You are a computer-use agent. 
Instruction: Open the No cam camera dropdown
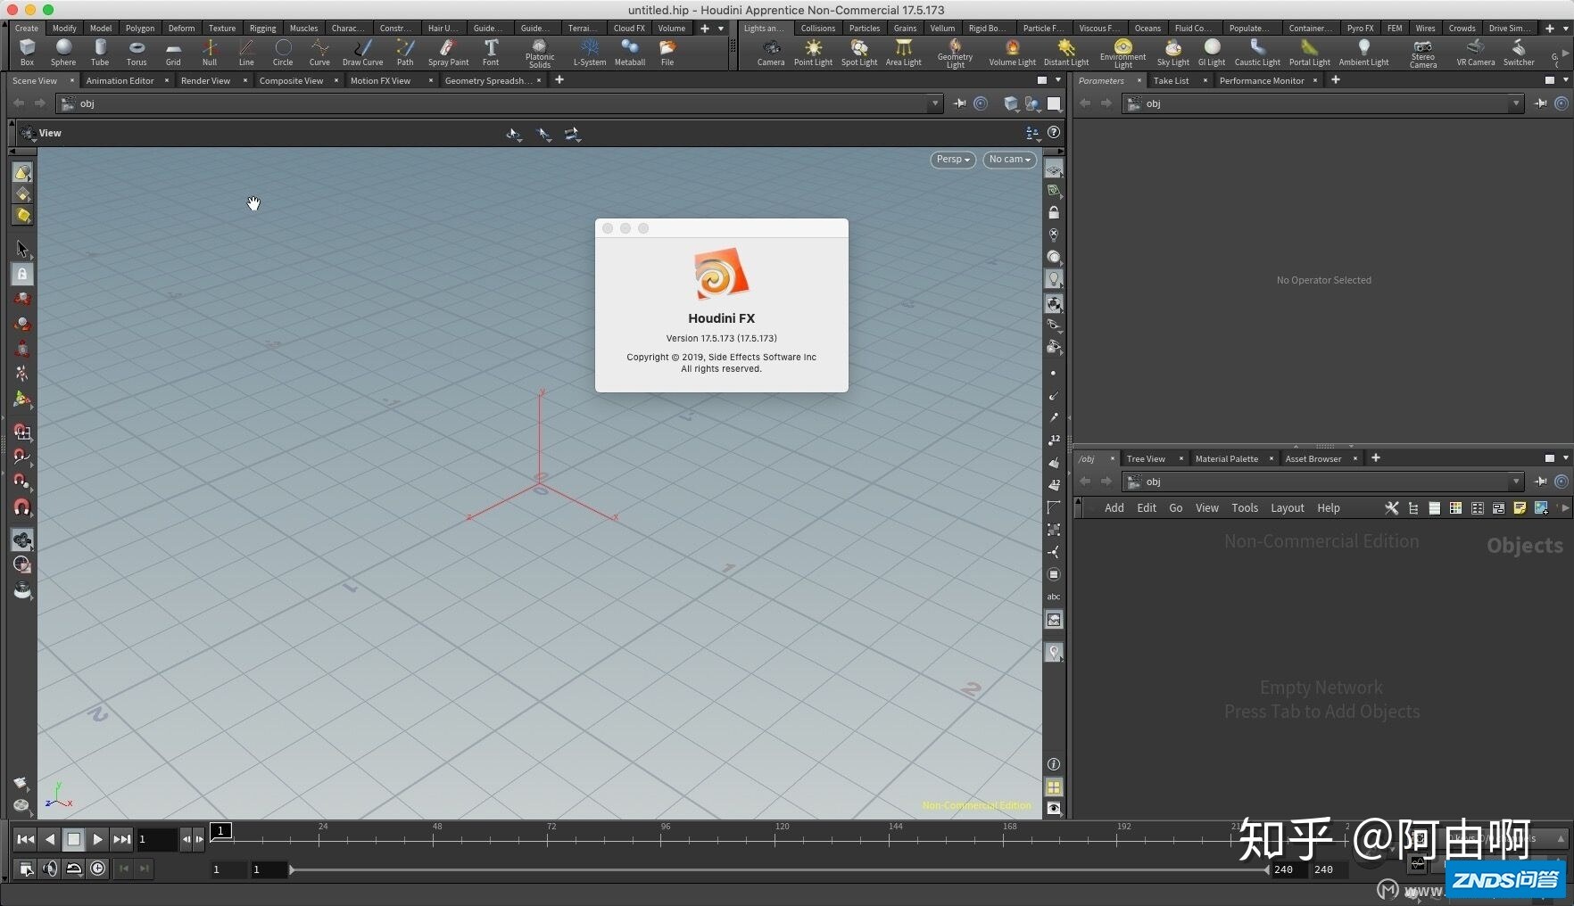(x=1009, y=160)
